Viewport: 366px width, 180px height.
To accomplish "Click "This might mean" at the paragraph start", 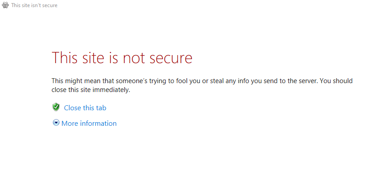I will 72,81.
